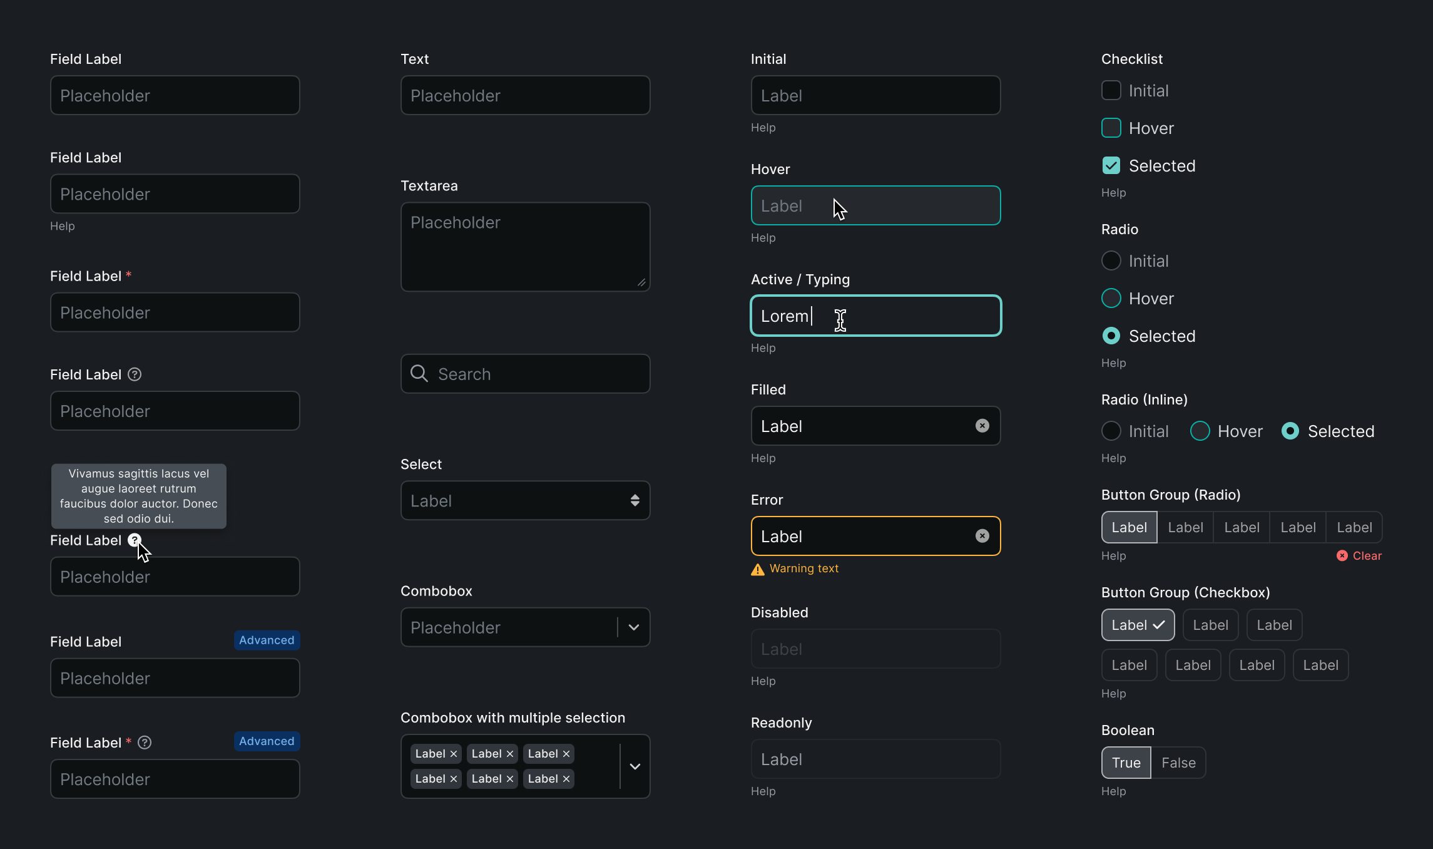This screenshot has height=849, width=1433.
Task: Click the warning triangle icon below Error field
Action: tap(757, 570)
